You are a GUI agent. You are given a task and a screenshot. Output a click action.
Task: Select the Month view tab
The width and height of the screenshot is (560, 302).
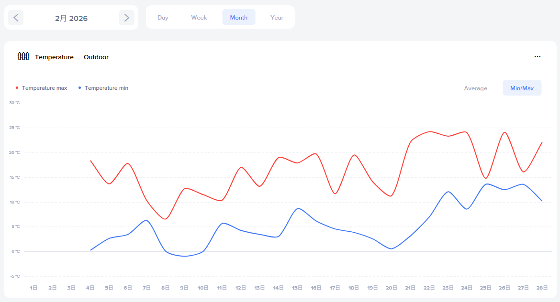(238, 18)
